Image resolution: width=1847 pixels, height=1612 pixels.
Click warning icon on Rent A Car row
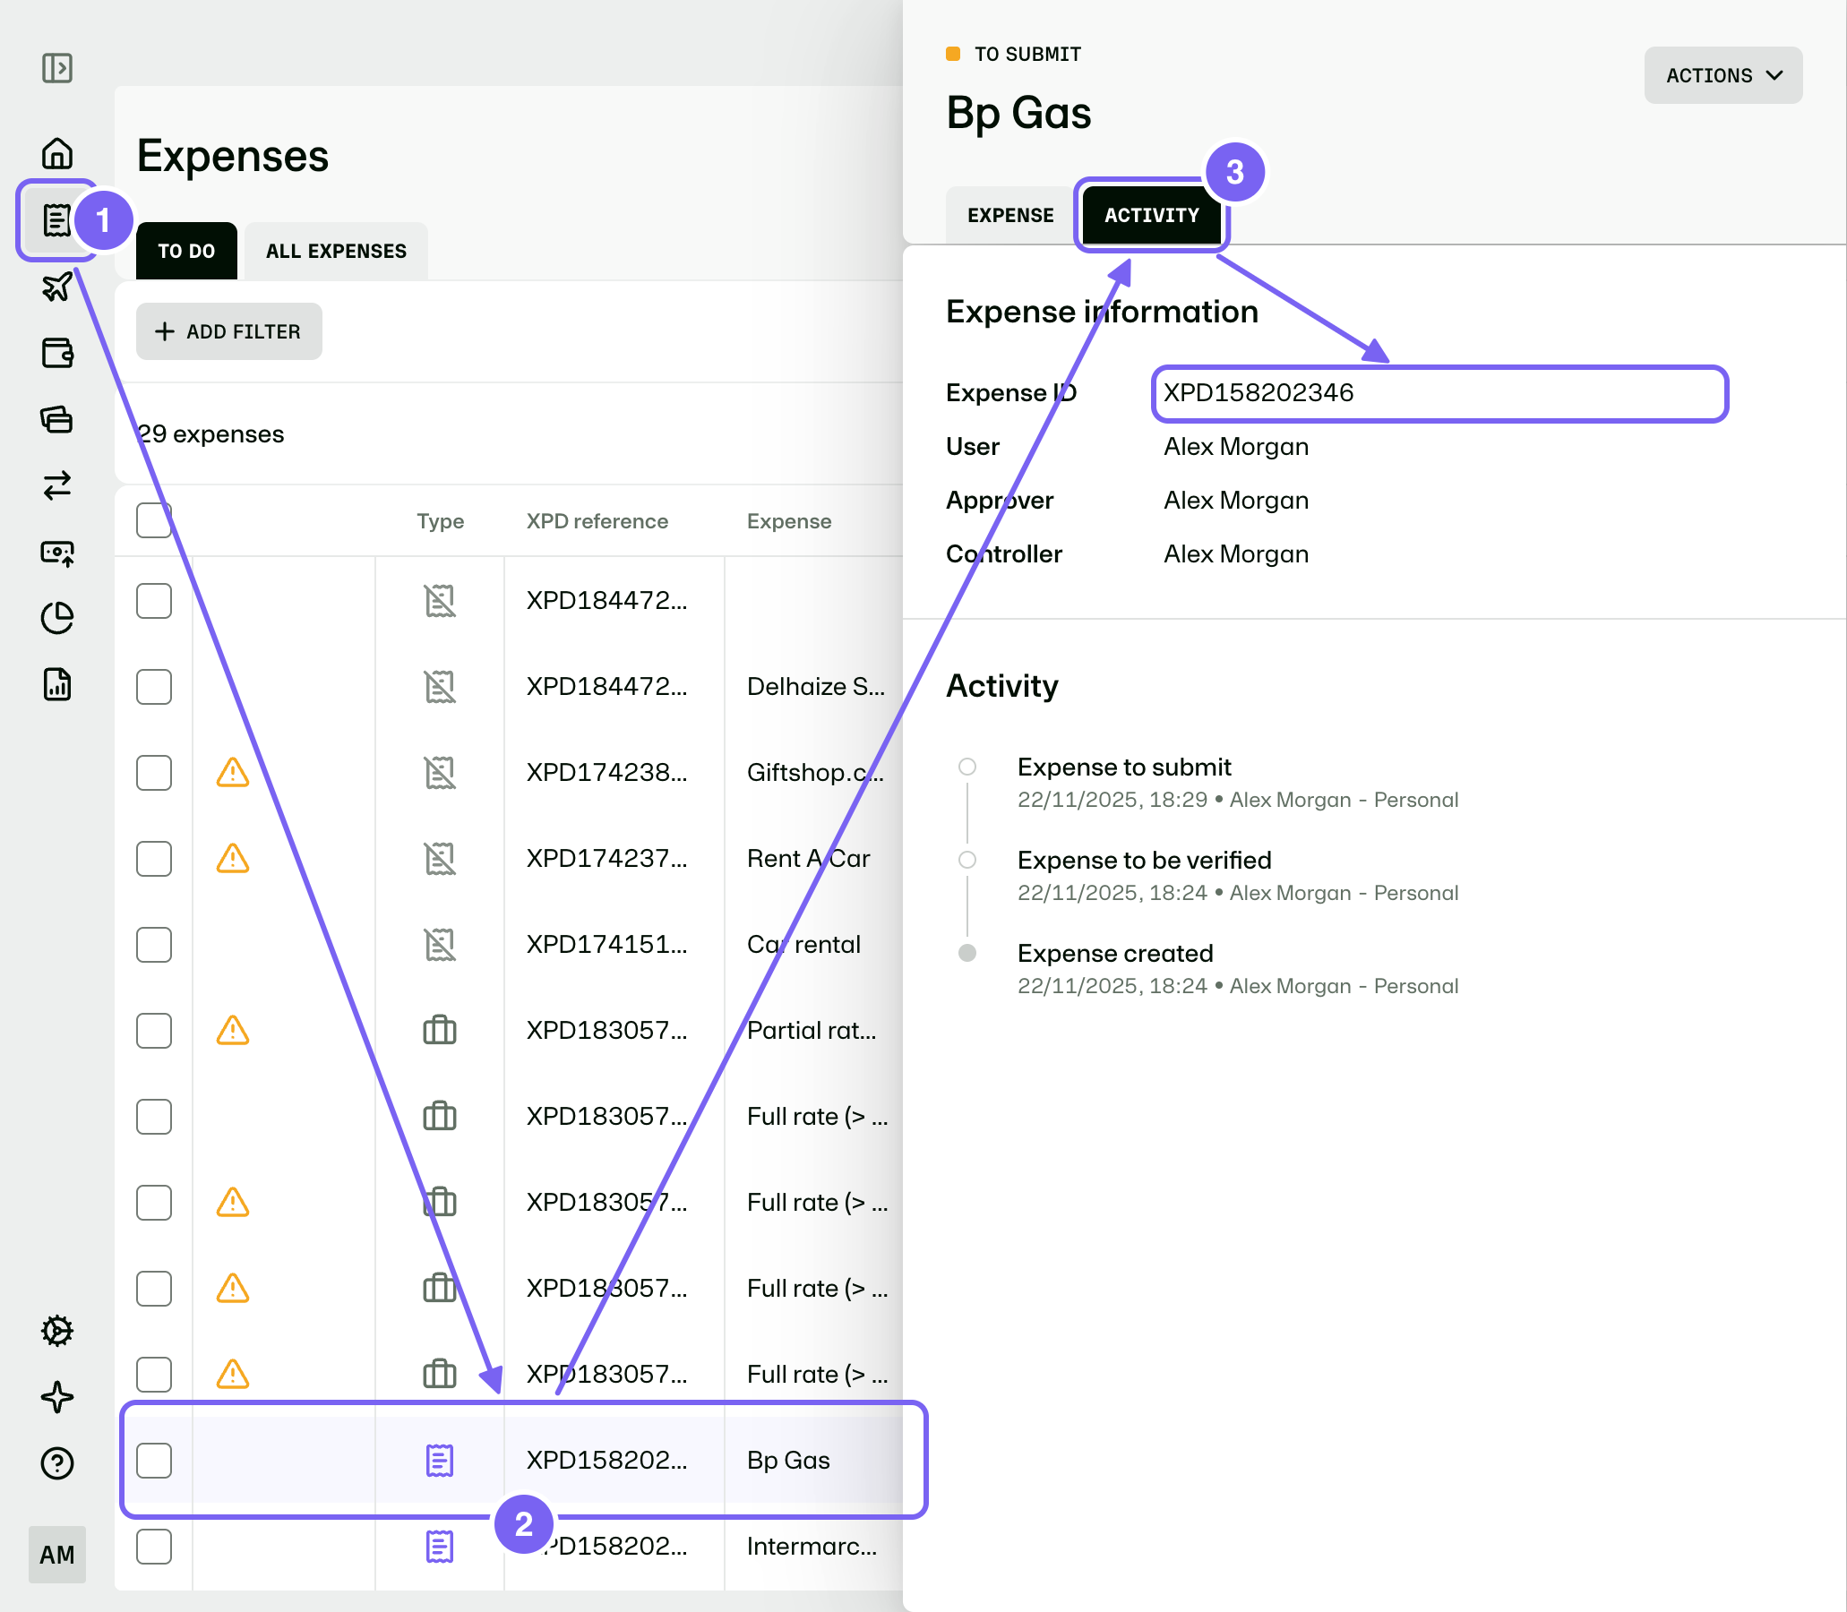pyautogui.click(x=233, y=859)
